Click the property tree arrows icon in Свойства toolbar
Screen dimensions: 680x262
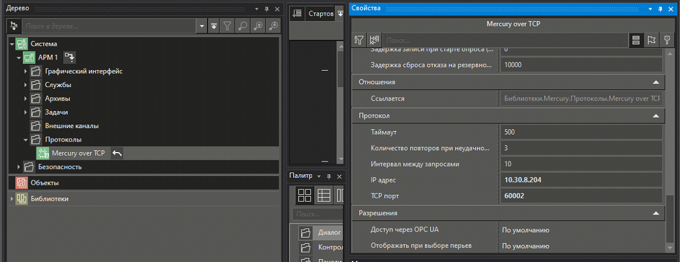click(x=375, y=40)
